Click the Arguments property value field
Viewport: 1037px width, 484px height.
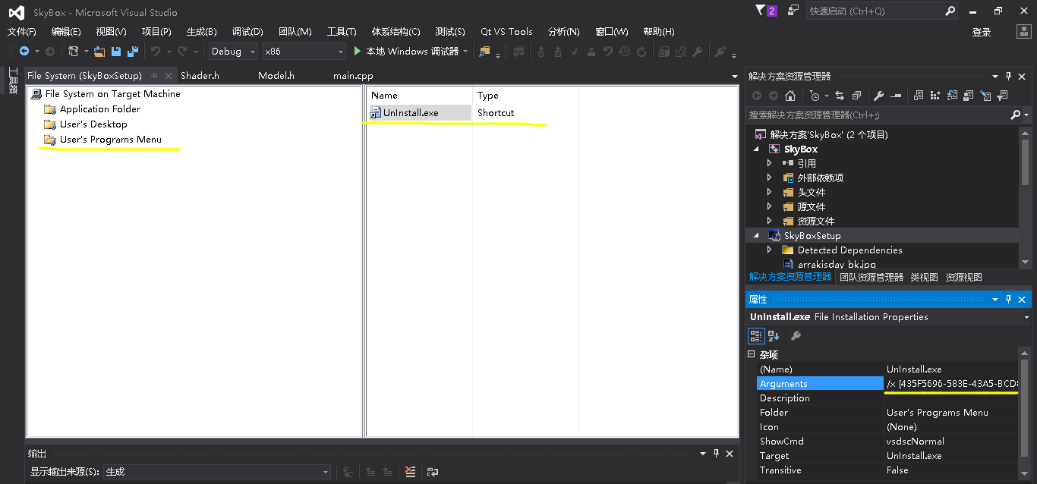(952, 384)
